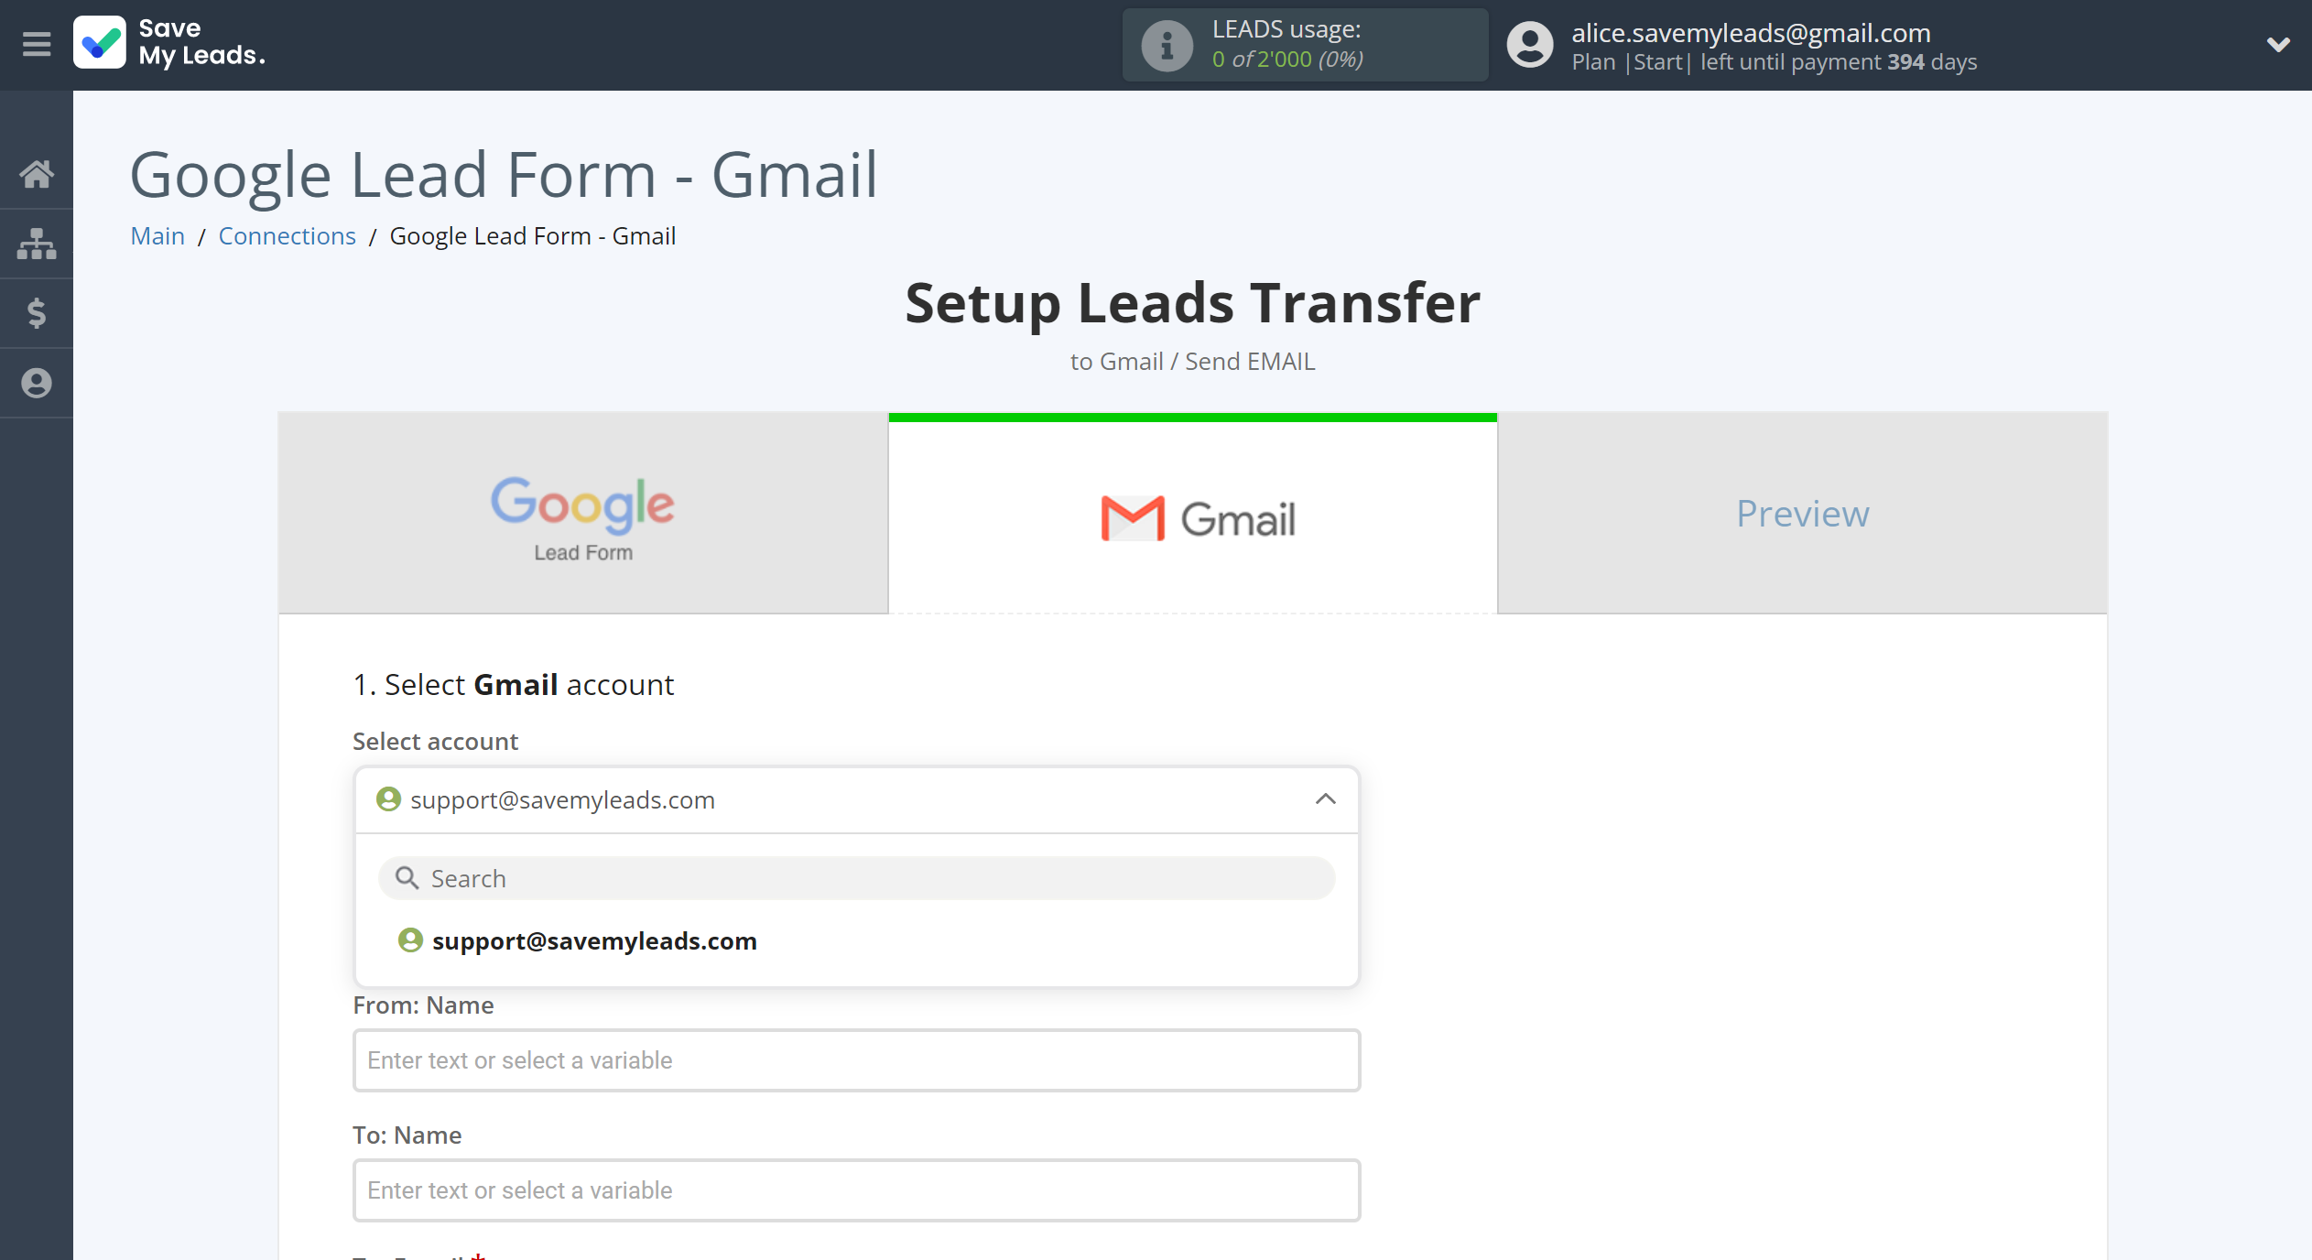Follow the Main breadcrumb link
2312x1260 pixels.
(x=157, y=236)
